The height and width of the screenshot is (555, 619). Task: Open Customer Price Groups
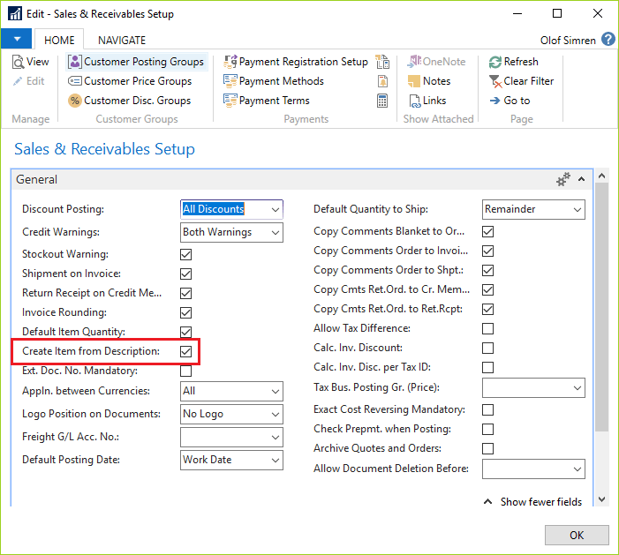point(130,81)
